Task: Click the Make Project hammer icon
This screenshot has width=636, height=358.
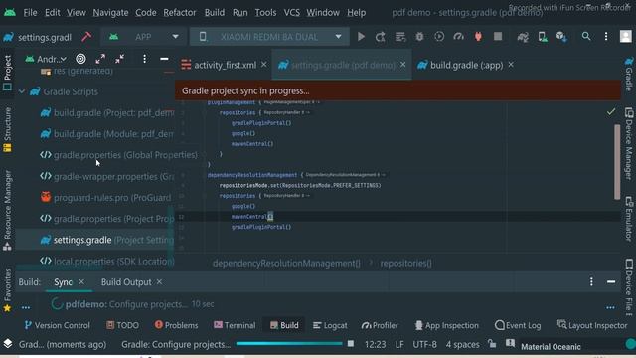Action: pos(86,37)
